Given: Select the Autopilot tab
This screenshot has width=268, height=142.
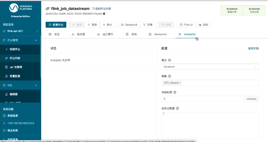Looking at the screenshot, I should 187,34.
